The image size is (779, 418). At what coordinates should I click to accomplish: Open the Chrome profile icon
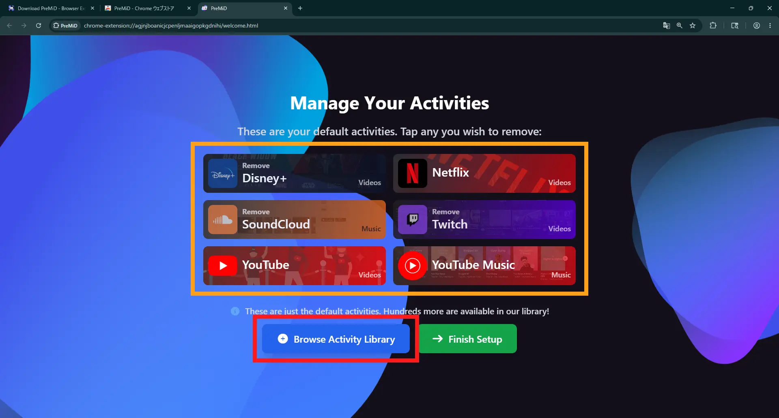pos(757,26)
